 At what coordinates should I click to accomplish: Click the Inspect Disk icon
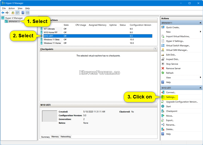pos(163,59)
